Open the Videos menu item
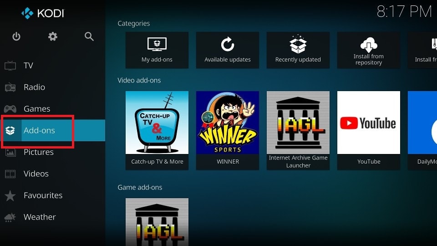The image size is (437, 246). point(53,174)
